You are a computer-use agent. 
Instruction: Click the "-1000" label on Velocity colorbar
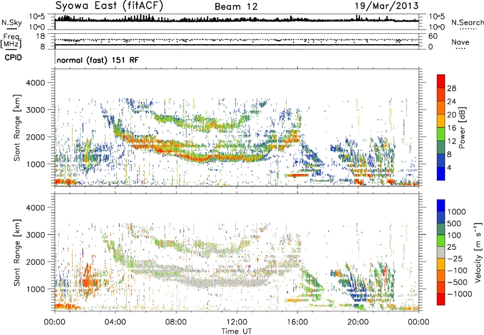click(460, 294)
